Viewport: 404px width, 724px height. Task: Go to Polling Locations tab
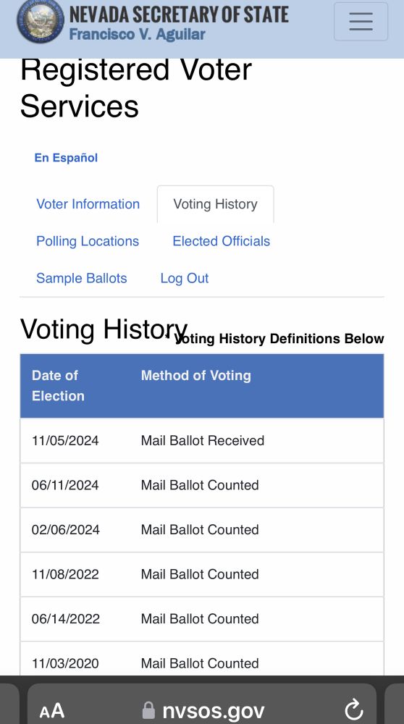pos(88,241)
